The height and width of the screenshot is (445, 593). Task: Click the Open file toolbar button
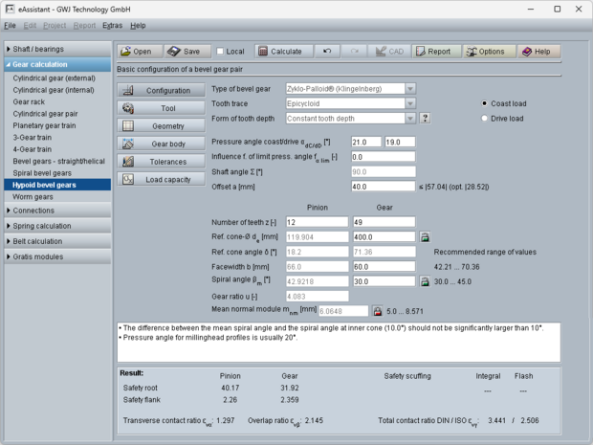(x=139, y=51)
